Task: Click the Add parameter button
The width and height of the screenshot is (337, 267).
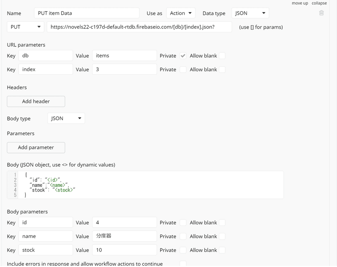Action: (x=36, y=147)
